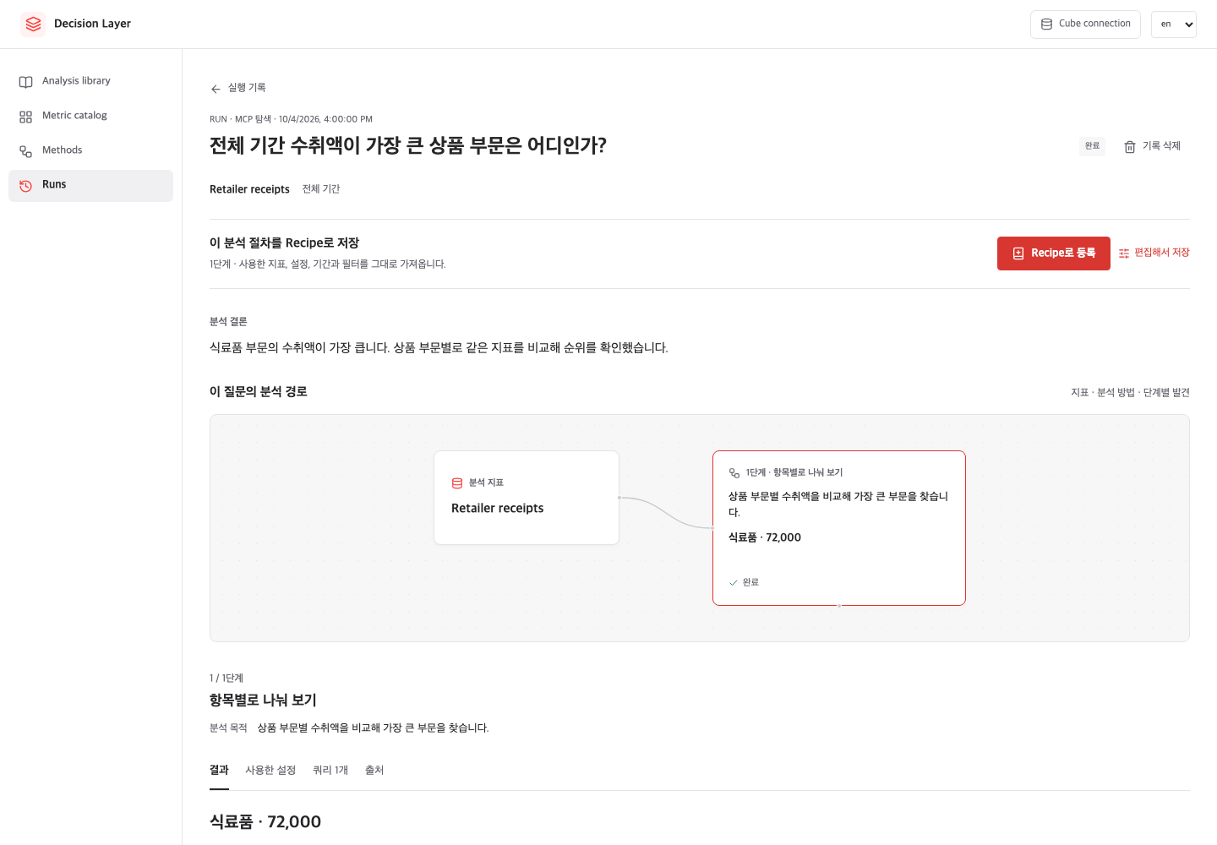The image size is (1217, 845).
Task: Click the Cube connection database icon
Action: click(x=1046, y=25)
